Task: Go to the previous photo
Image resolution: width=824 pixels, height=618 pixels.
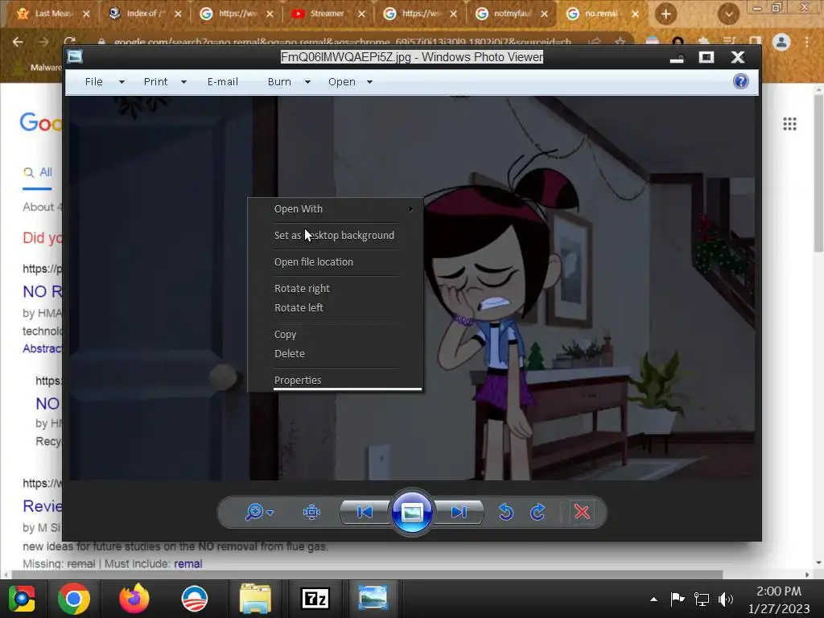Action: click(x=365, y=512)
